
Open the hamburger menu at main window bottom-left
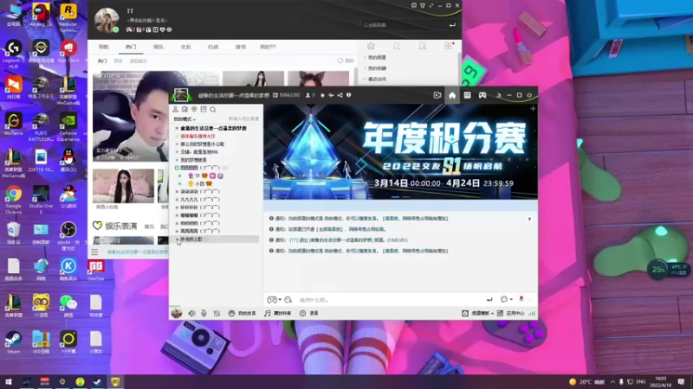[x=94, y=252]
